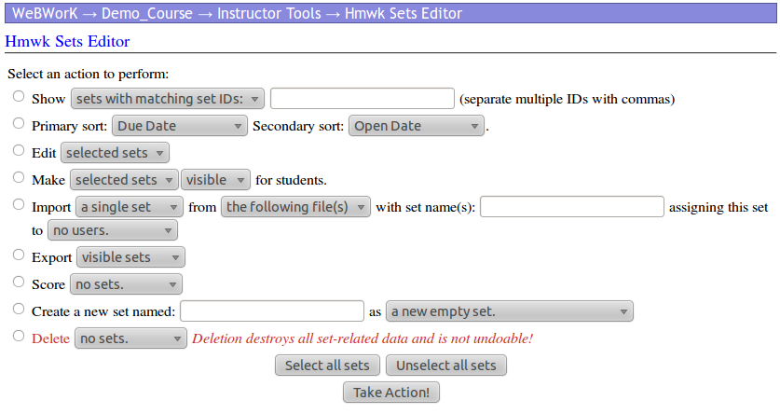Open the Primary sort 'Due Date' dropdown
This screenshot has height=414, width=780.
(180, 126)
